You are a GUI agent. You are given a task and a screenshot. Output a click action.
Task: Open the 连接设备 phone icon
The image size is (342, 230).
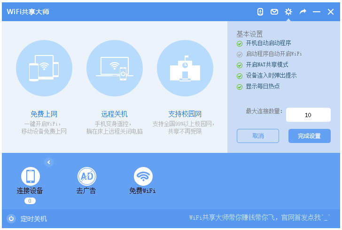[x=31, y=176]
